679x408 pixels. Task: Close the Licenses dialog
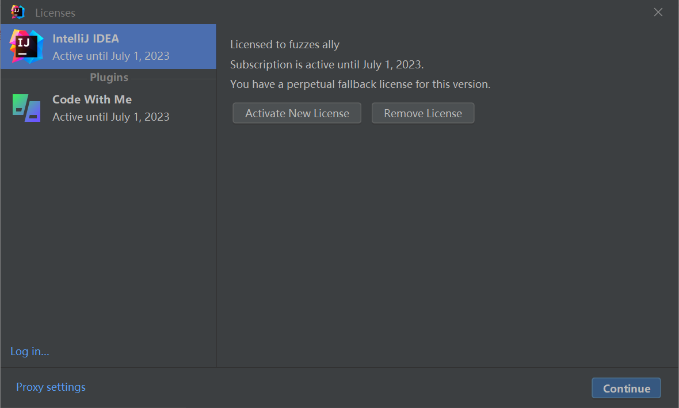(x=658, y=12)
